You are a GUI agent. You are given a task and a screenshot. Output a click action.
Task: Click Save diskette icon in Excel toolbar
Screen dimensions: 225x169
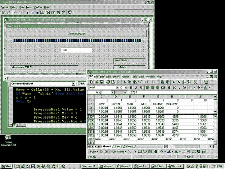(102, 82)
